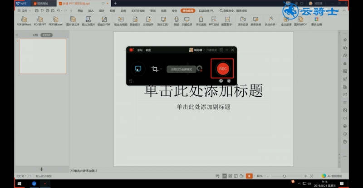Switch to the 幻灯片放映 ribbon tab

138,10
